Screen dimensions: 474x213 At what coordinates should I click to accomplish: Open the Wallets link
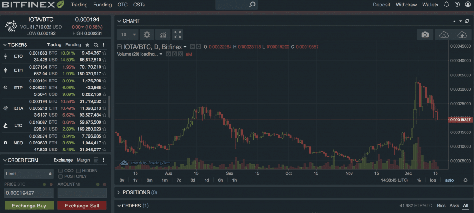point(430,5)
